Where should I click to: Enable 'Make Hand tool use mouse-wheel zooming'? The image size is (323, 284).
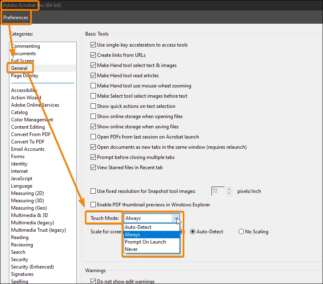point(93,86)
